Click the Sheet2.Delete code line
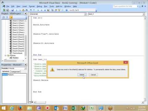The image size is (148, 111). pyautogui.click(x=41, y=80)
